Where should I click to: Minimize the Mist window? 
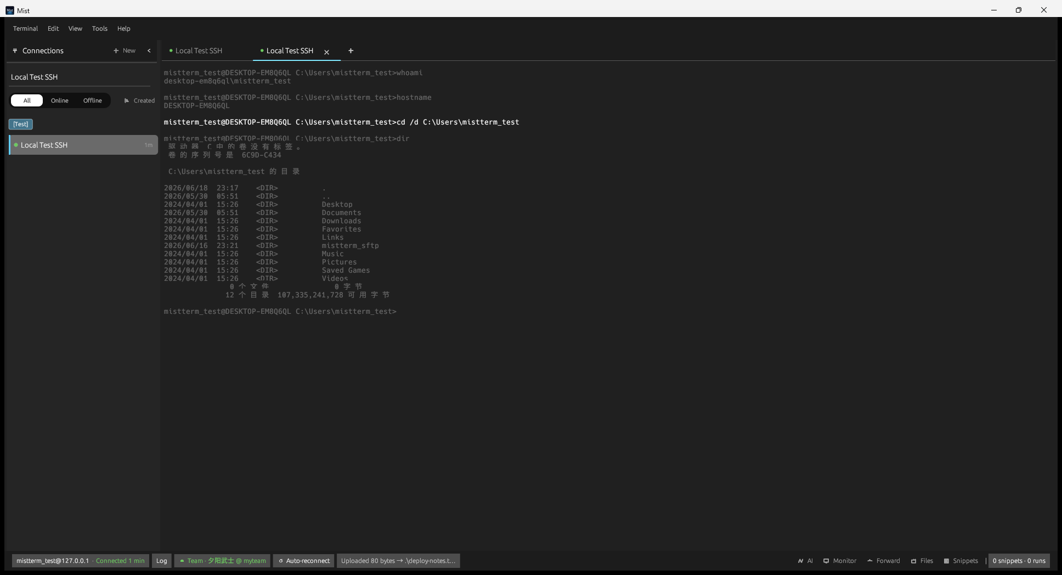tap(993, 10)
